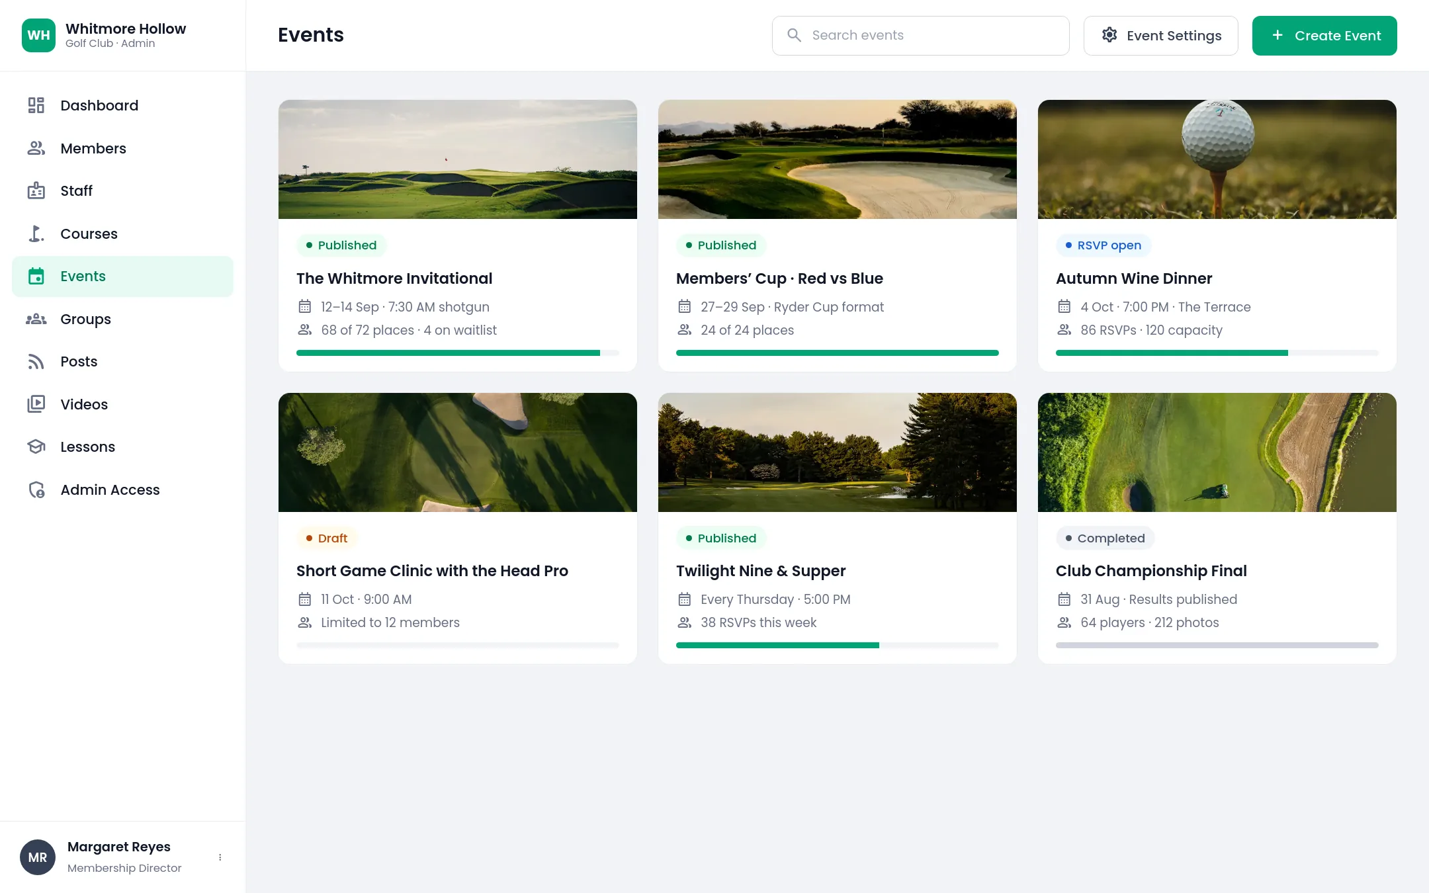Click the Completed status badge
Viewport: 1429px width, 893px height.
click(1105, 538)
